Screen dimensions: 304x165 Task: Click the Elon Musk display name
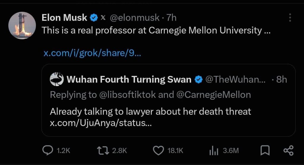coord(64,17)
